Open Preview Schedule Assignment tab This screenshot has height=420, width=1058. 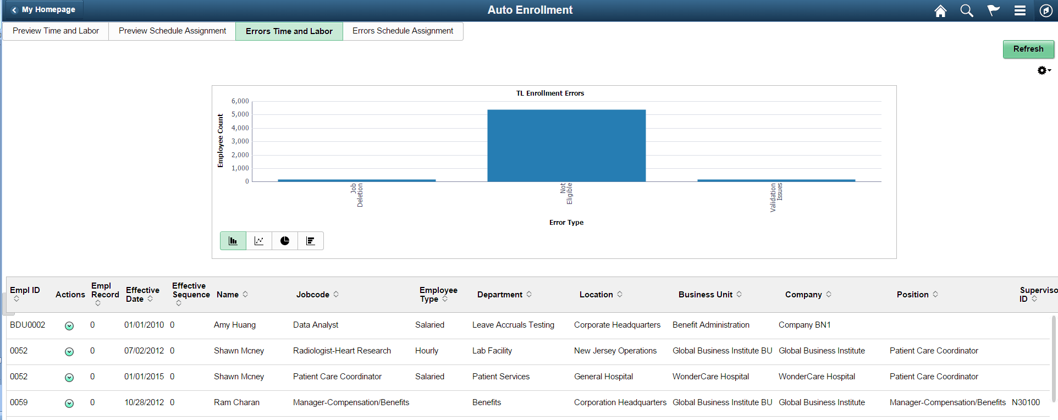172,31
